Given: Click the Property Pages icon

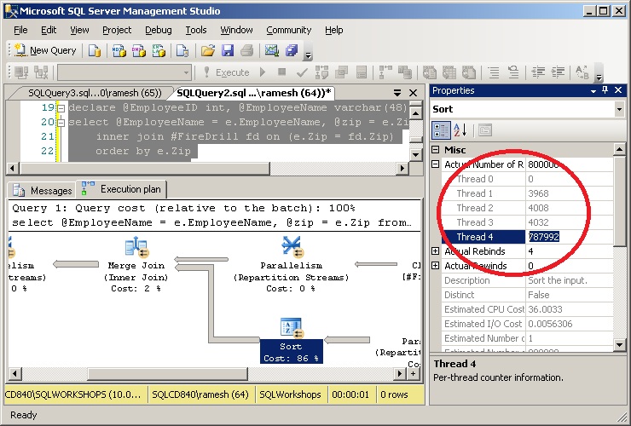Looking at the screenshot, I should (x=485, y=130).
